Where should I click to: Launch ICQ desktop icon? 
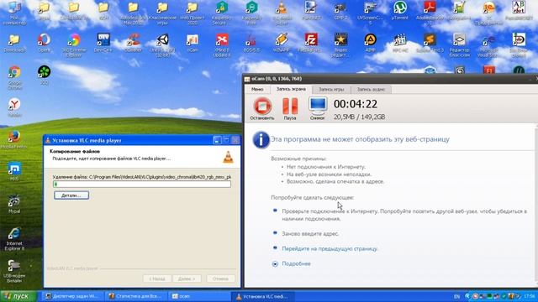click(44, 75)
